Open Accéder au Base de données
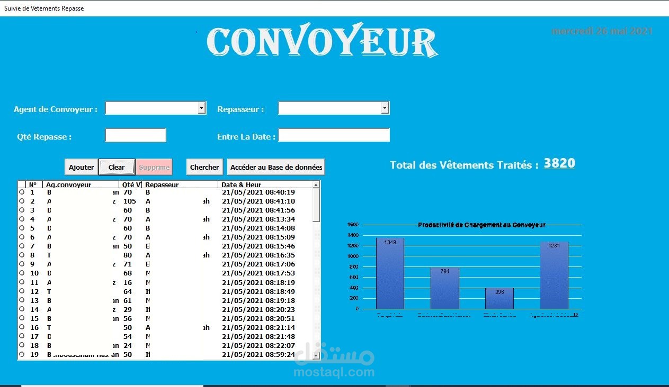 [276, 167]
